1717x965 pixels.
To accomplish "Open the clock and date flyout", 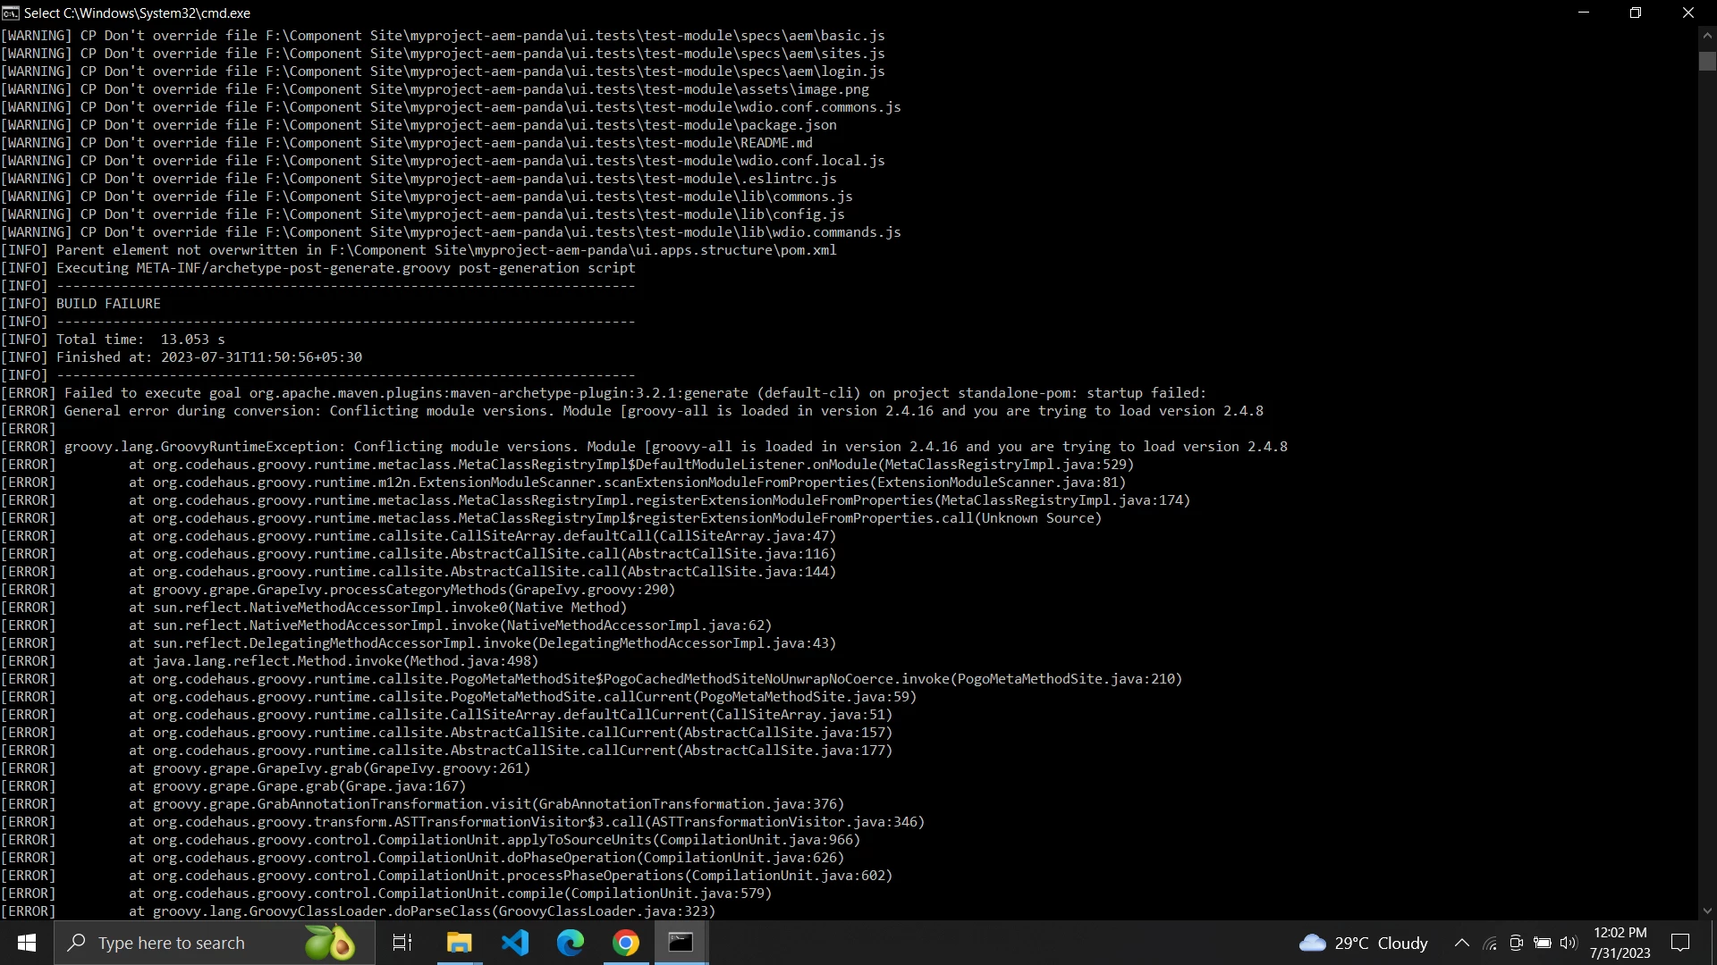I will pyautogui.click(x=1620, y=943).
